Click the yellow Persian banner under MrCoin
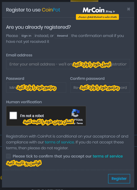The height and width of the screenshot is (190, 137). (x=97, y=17)
